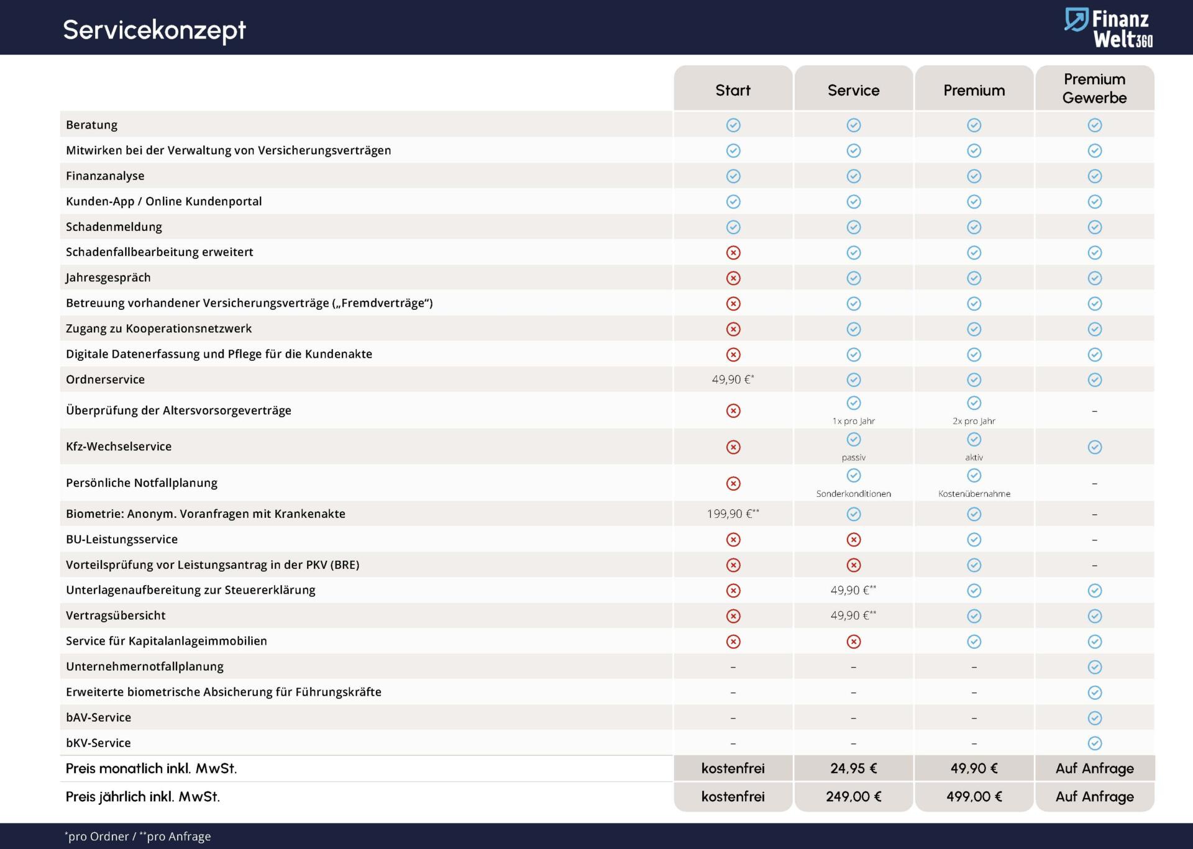
Task: Click Kapitalanlageimmobilien checkmark under Premium
Action: tap(974, 642)
